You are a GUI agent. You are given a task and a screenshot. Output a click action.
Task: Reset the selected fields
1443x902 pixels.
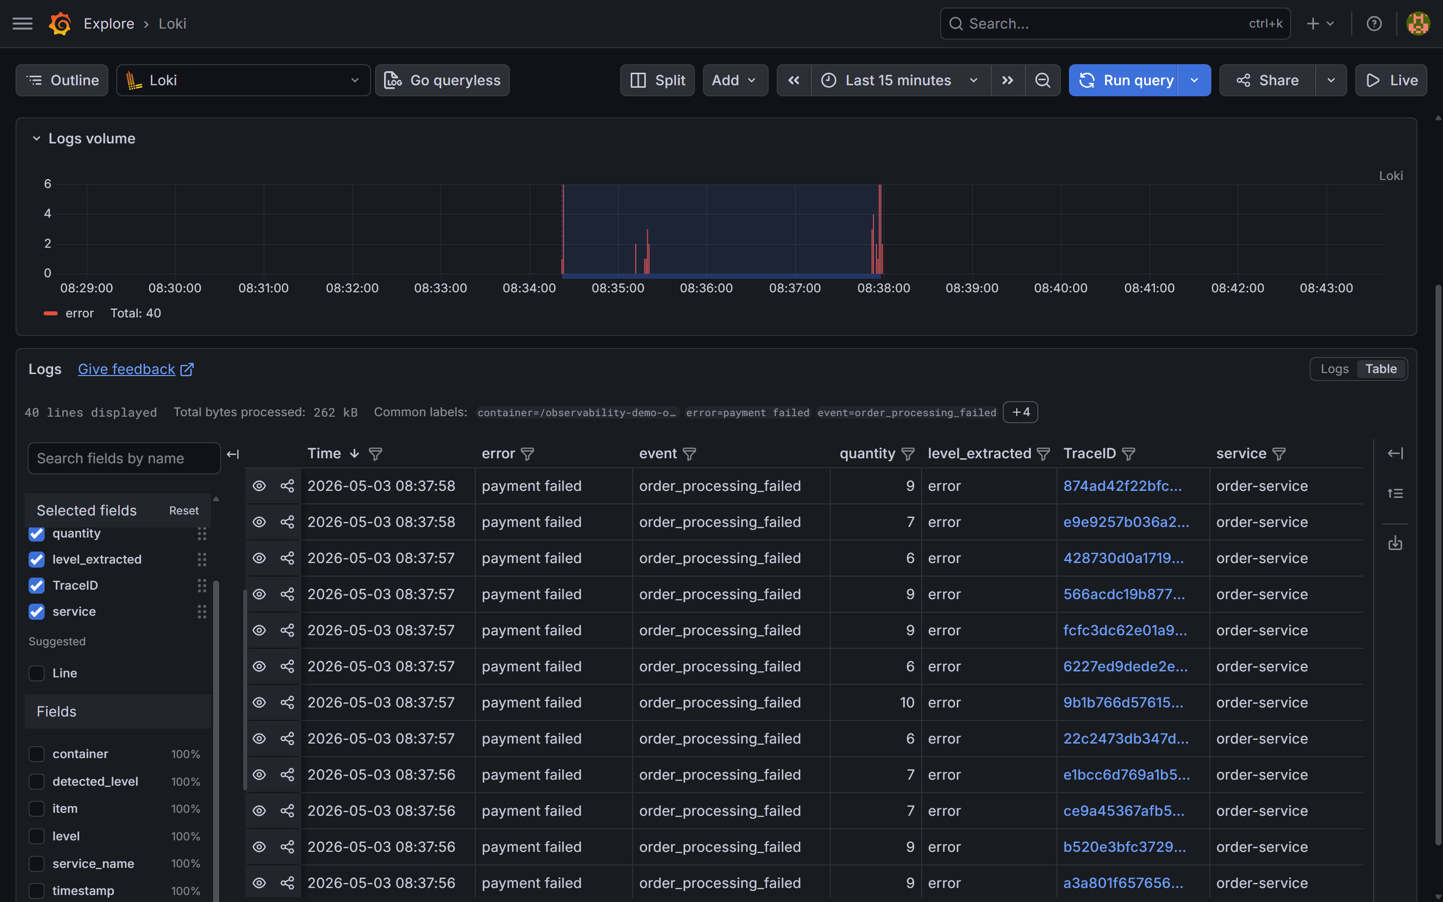tap(184, 510)
